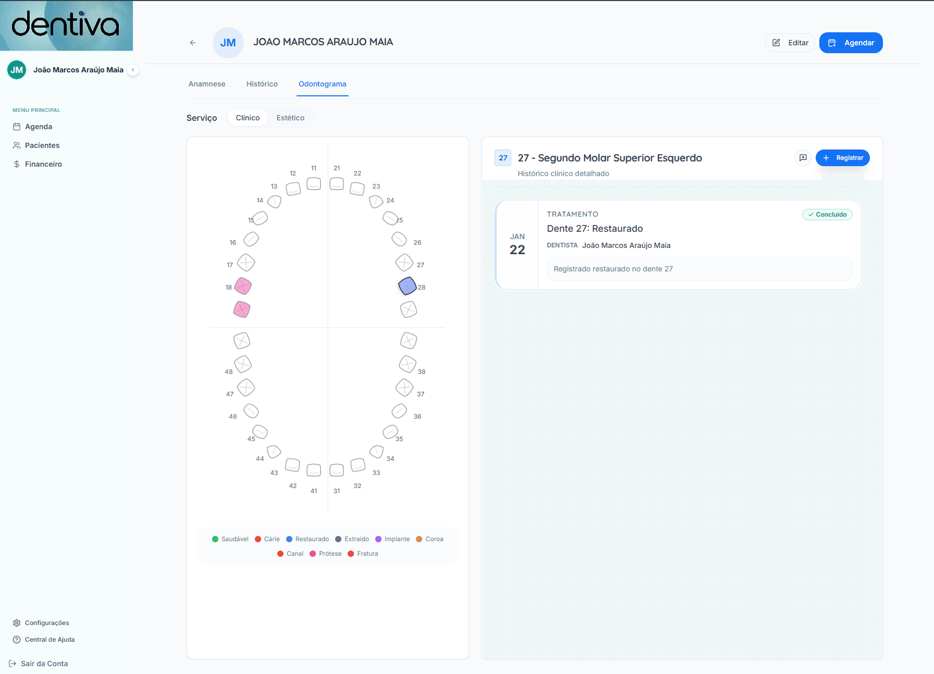The width and height of the screenshot is (934, 674).
Task: Switch service to Clínico
Action: 248,118
